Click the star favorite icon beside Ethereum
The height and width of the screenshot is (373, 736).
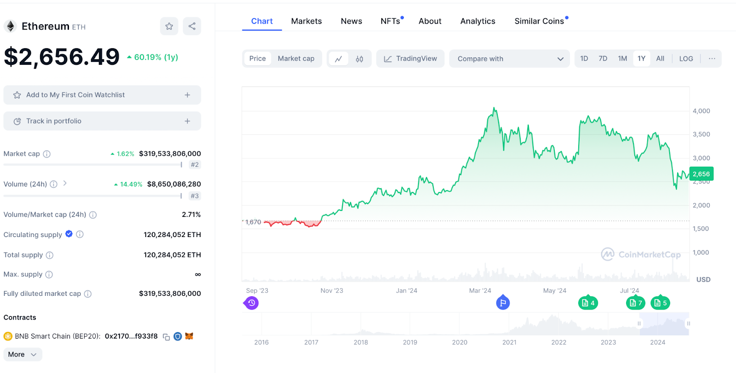click(169, 26)
